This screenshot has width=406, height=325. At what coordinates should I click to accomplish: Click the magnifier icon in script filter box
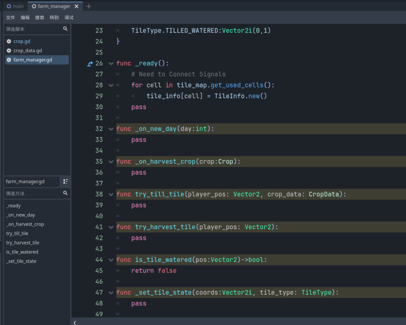(65, 29)
